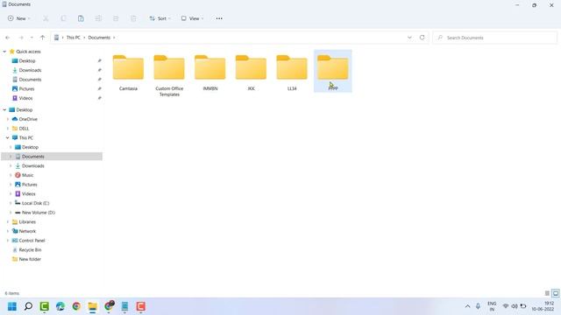Click This PC in the address breadcrumb

pos(74,38)
